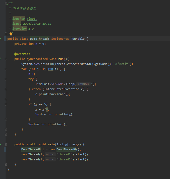Collapse the main method body
The width and height of the screenshot is (170, 179).
point(6,144)
